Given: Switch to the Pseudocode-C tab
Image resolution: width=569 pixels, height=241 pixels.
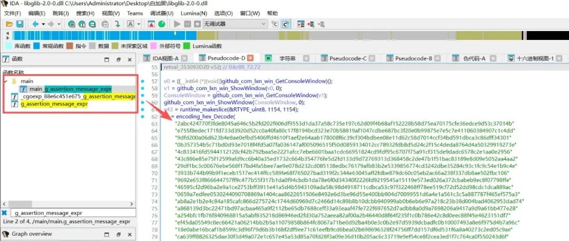Looking at the screenshot, I should pyautogui.click(x=348, y=58).
